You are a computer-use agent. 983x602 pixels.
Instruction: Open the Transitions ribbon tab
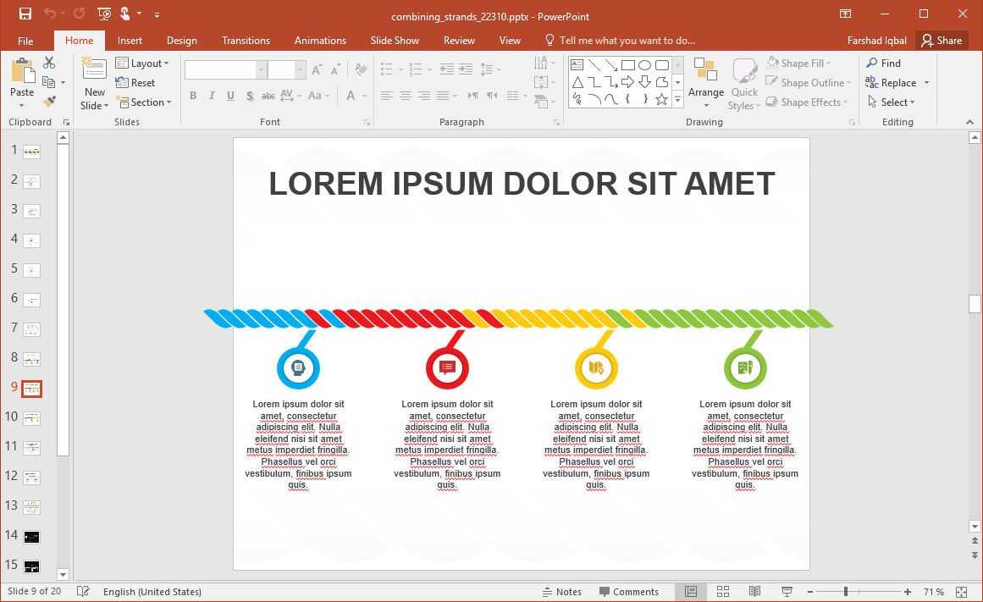click(x=246, y=41)
